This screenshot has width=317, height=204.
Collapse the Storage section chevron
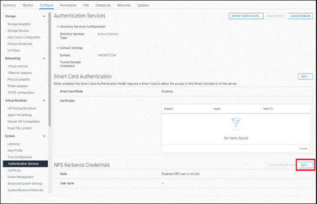point(44,16)
